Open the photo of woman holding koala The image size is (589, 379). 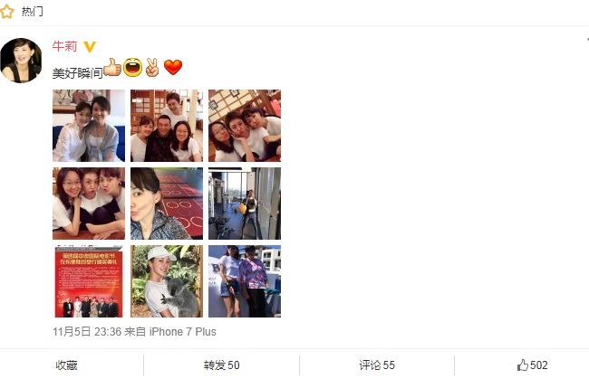[x=167, y=281]
